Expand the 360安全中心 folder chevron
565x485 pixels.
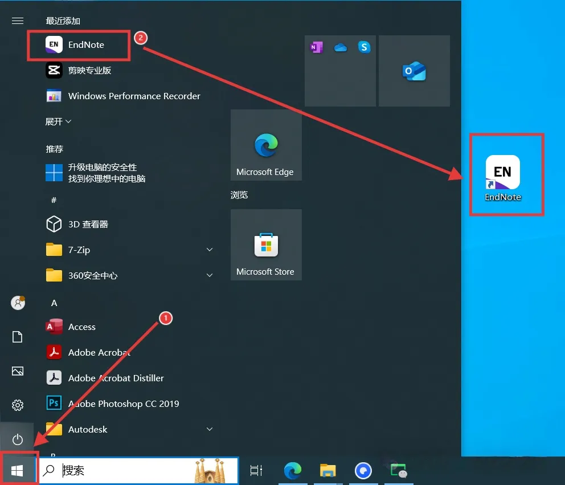210,275
